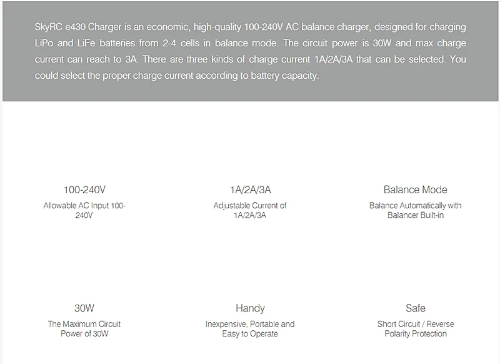
Task: Click the Balance Mode heading
Action: pos(415,190)
